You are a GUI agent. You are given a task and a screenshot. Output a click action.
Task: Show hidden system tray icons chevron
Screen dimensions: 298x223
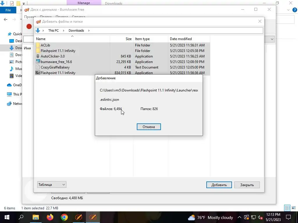coord(240,217)
